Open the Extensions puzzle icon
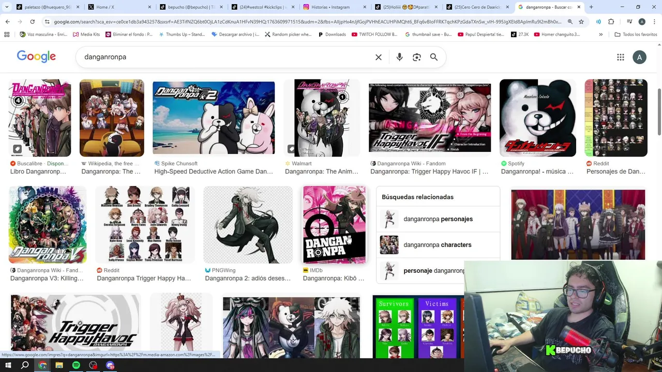662x372 pixels. pyautogui.click(x=611, y=22)
